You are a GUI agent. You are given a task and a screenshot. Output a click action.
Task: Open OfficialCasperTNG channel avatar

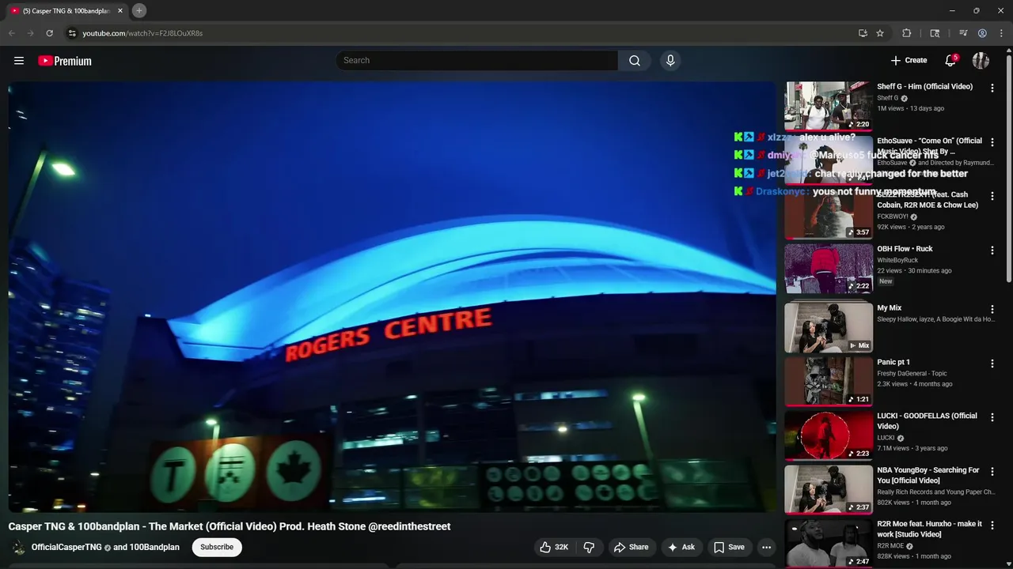click(17, 547)
